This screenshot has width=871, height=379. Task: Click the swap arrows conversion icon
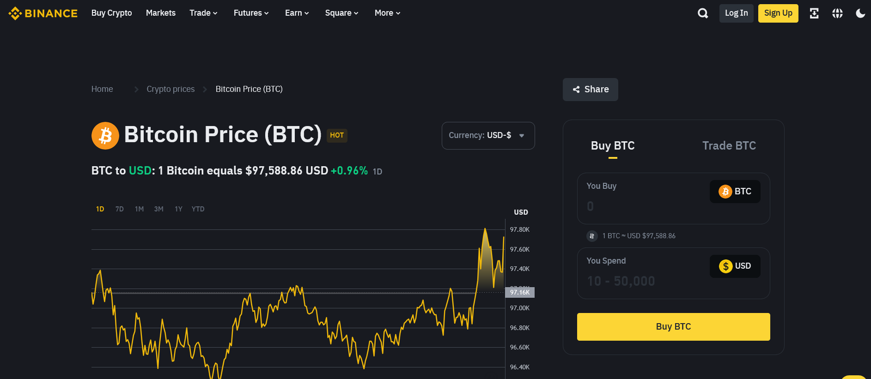tap(592, 236)
